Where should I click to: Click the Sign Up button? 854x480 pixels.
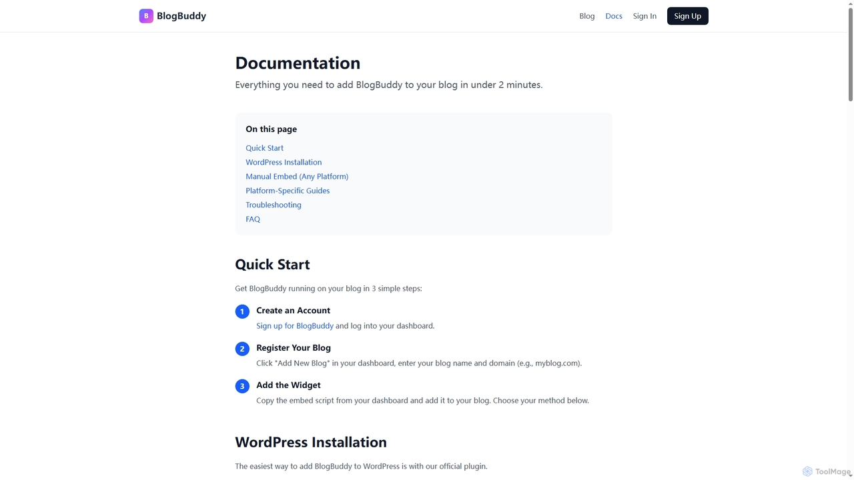coord(688,16)
